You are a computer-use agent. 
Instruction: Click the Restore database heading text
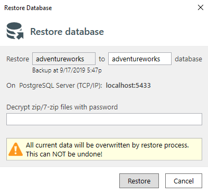click(67, 32)
